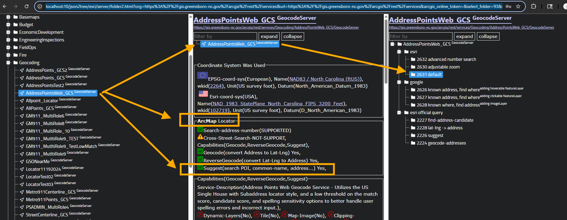
Task: Reload the page with browser refresh icon
Action: 27,6
